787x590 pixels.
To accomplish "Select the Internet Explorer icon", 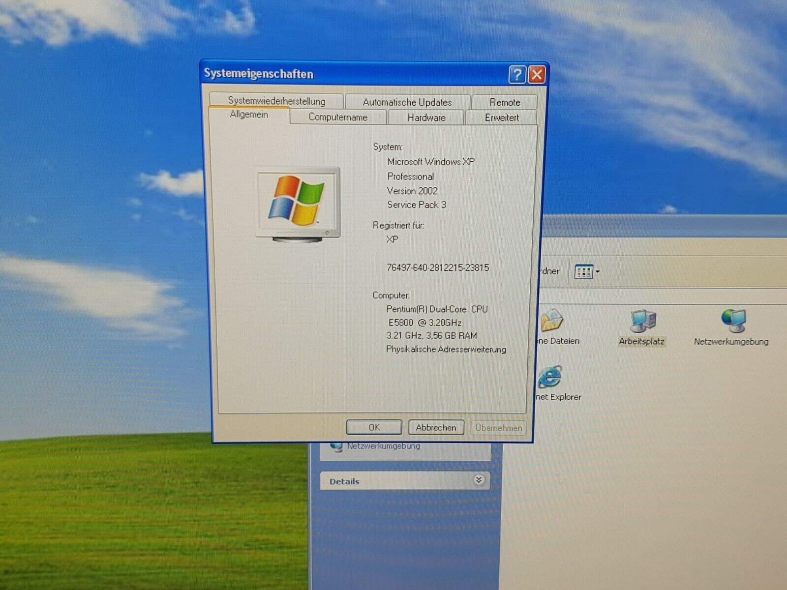I will pyautogui.click(x=549, y=378).
